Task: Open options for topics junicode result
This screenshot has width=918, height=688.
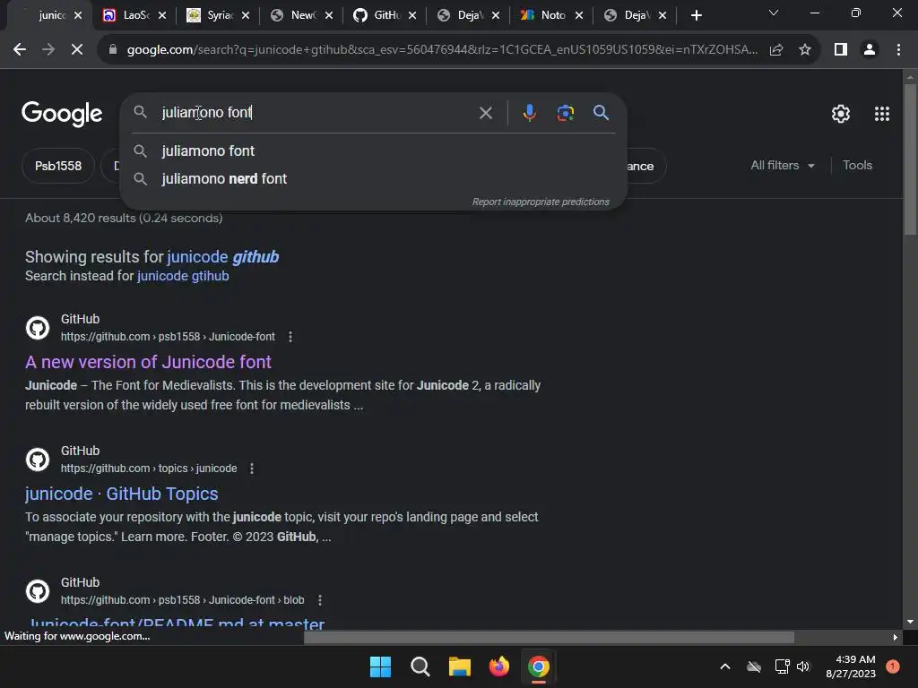Action: pyautogui.click(x=252, y=468)
